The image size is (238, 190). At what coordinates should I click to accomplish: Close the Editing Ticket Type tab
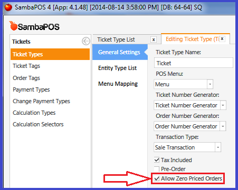click(x=222, y=39)
